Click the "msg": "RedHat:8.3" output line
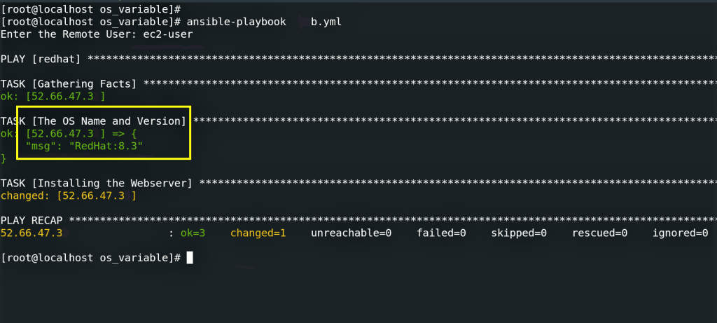The height and width of the screenshot is (323, 717). 86,146
